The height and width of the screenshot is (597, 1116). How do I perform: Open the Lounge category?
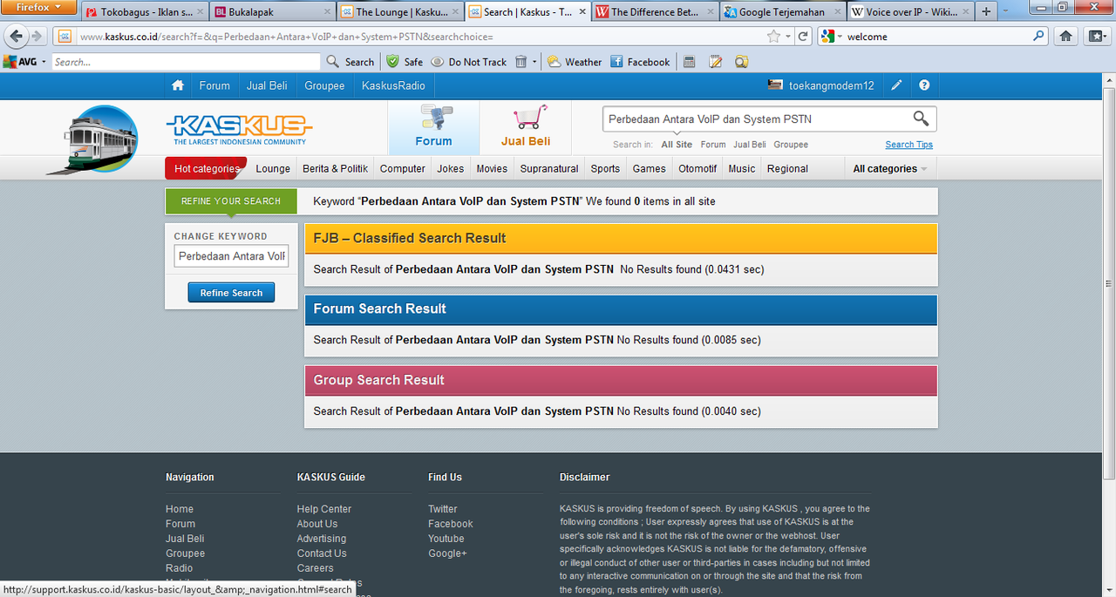pos(273,168)
